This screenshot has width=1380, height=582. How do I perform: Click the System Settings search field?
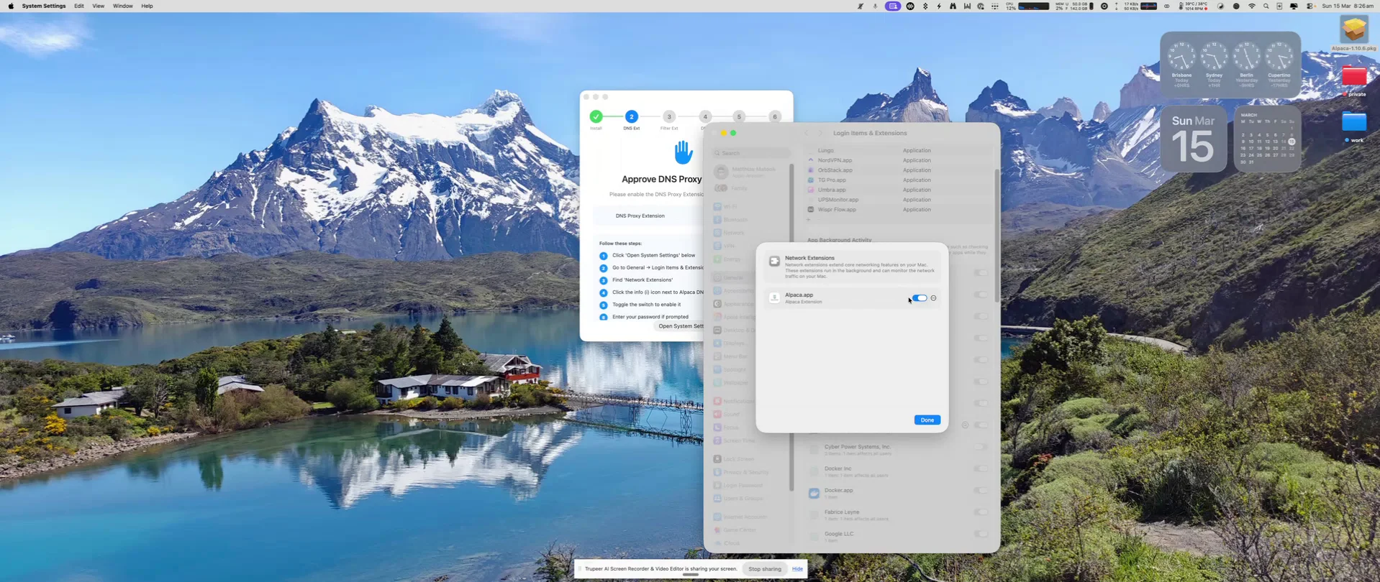click(751, 153)
